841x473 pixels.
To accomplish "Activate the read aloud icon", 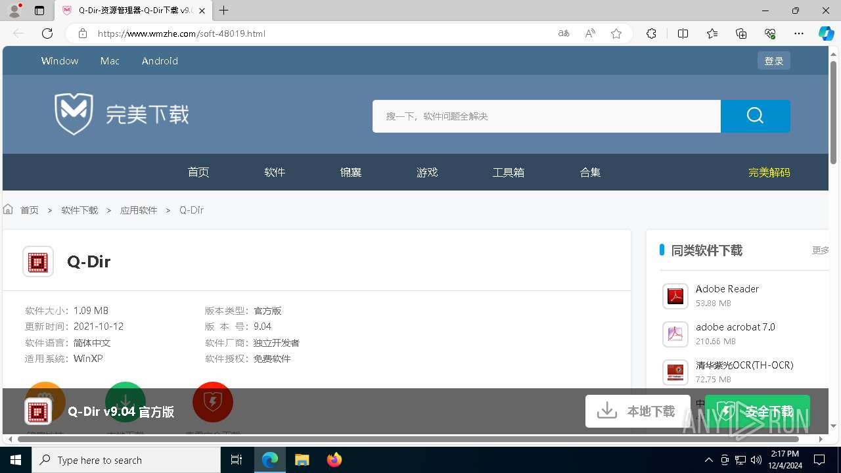I will tap(590, 34).
